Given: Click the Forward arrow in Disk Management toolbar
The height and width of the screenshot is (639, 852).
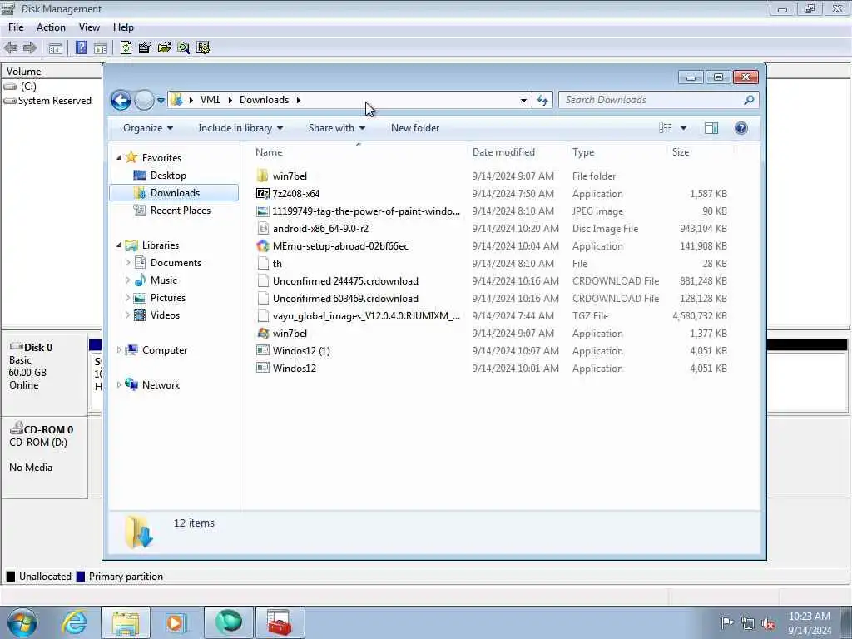Looking at the screenshot, I should click(x=29, y=47).
